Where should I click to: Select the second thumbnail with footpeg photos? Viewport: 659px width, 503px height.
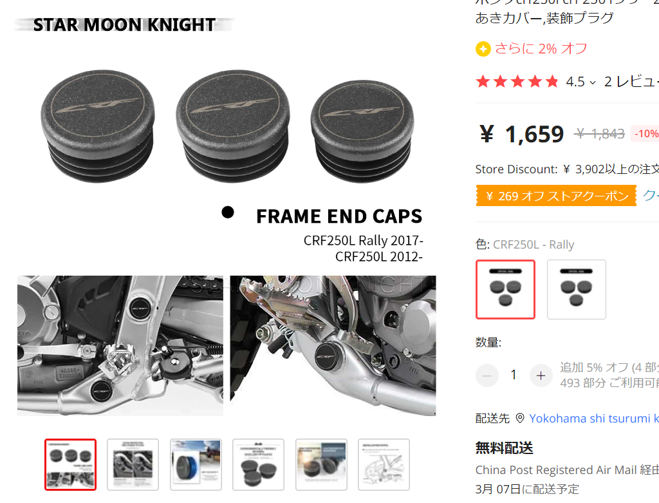(133, 465)
